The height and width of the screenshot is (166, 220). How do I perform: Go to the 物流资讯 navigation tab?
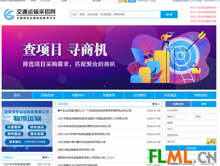coord(201,95)
